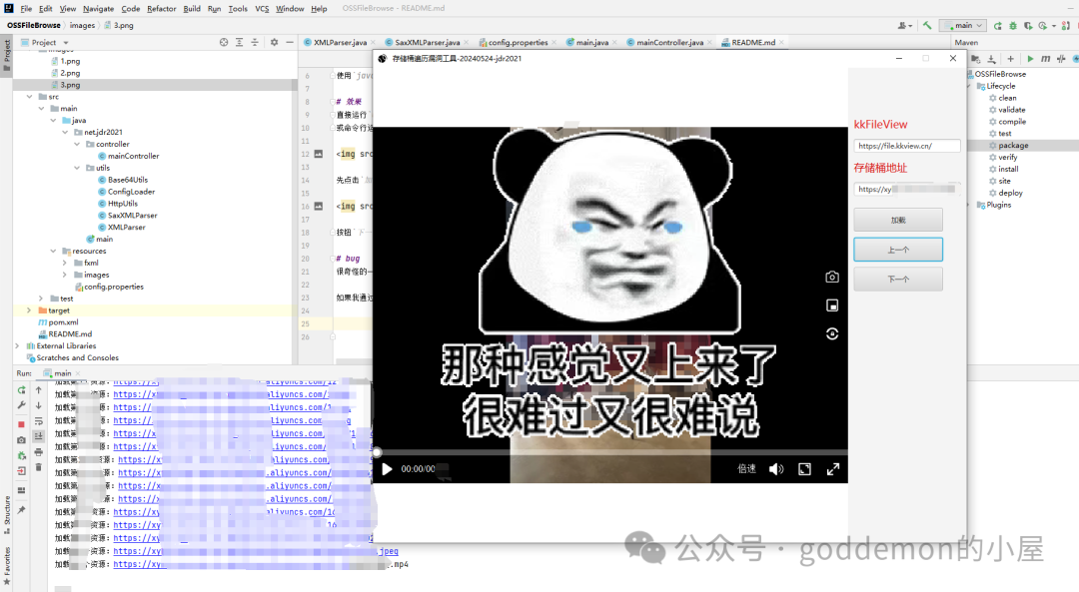Collapse the src folder in project tree
1079x592 pixels.
[x=29, y=97]
